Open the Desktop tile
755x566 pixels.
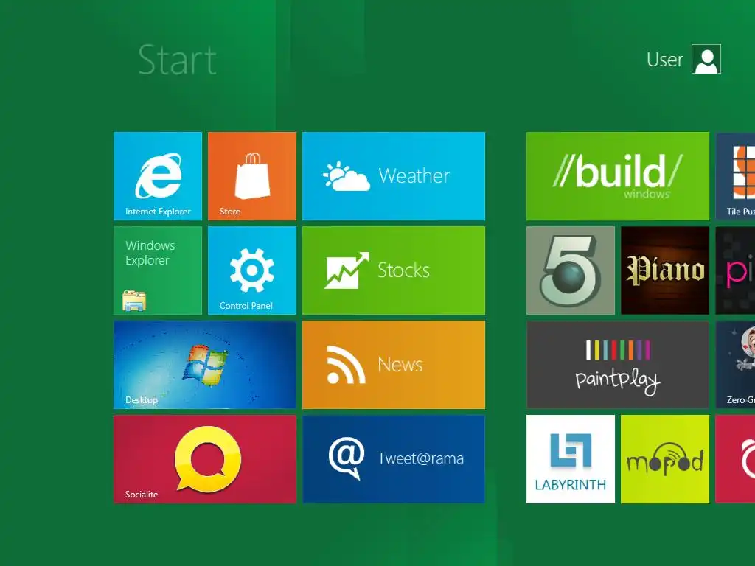coord(205,364)
